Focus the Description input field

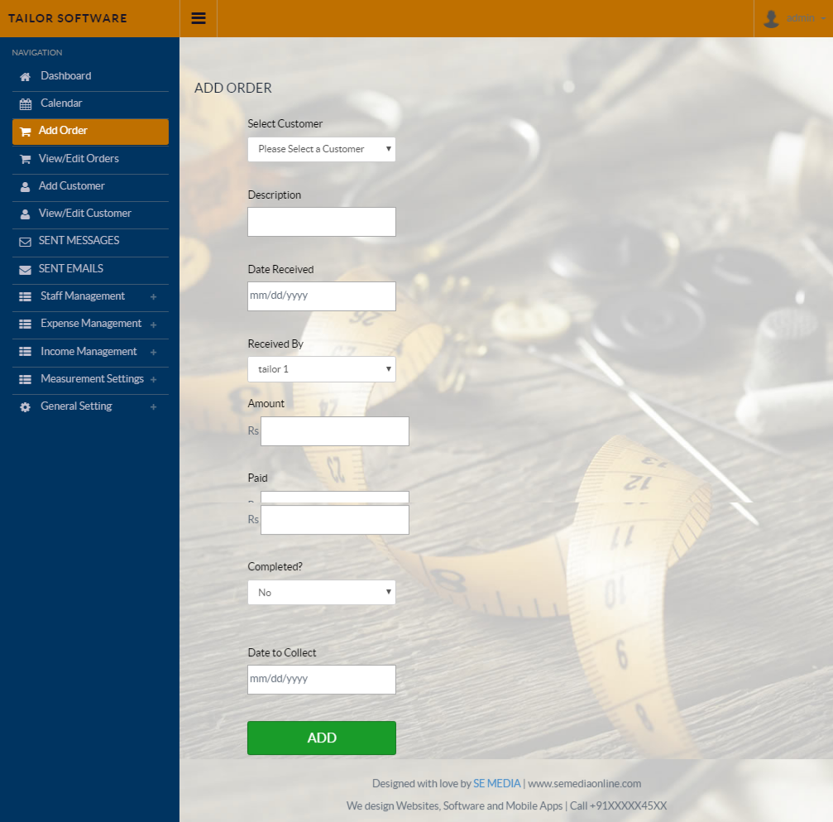(x=322, y=222)
